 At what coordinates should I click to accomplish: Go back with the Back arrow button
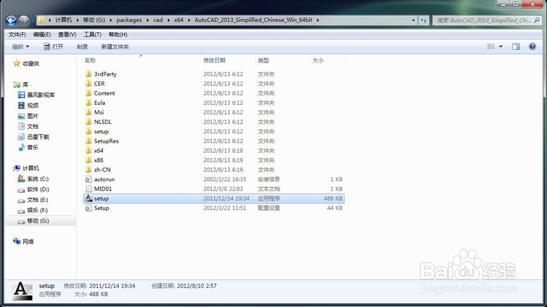pyautogui.click(x=11, y=21)
